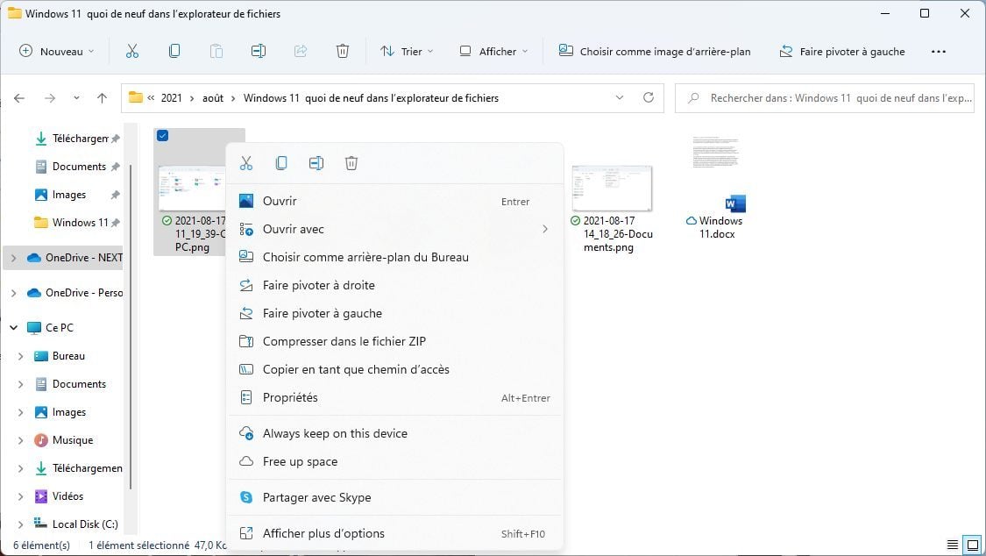Expand the OneDrive - NEXT tree node
Screen dimensions: 986x556
[x=14, y=258]
